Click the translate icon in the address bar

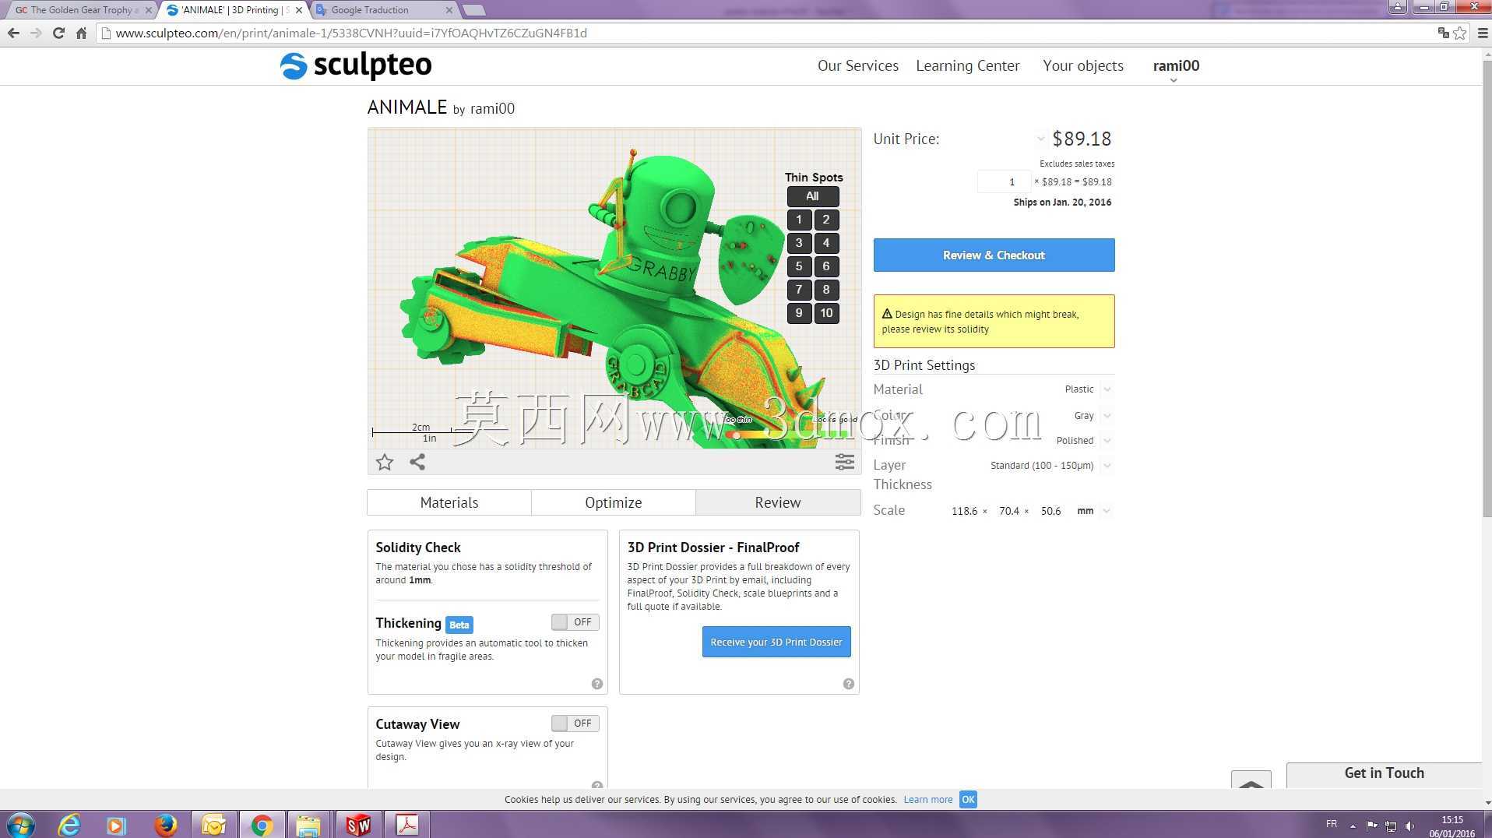tap(1443, 33)
